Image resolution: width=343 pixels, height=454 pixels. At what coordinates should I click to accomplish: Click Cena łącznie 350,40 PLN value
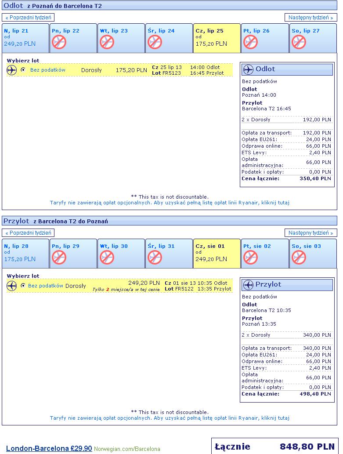[x=315, y=178]
